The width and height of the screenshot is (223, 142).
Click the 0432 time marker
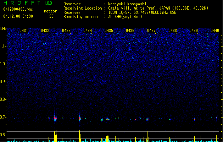tap(45, 31)
